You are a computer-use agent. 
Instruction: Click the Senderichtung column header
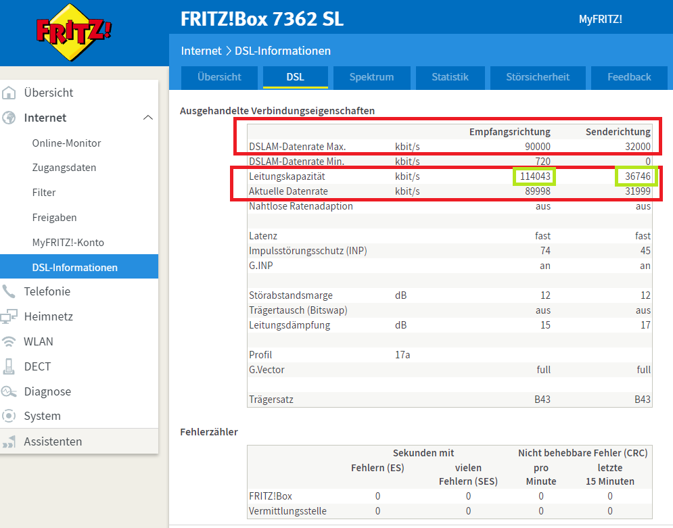coord(618,132)
